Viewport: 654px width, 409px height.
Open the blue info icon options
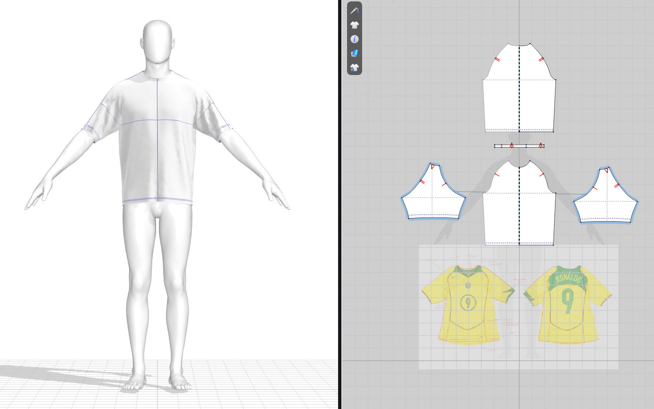(x=355, y=39)
